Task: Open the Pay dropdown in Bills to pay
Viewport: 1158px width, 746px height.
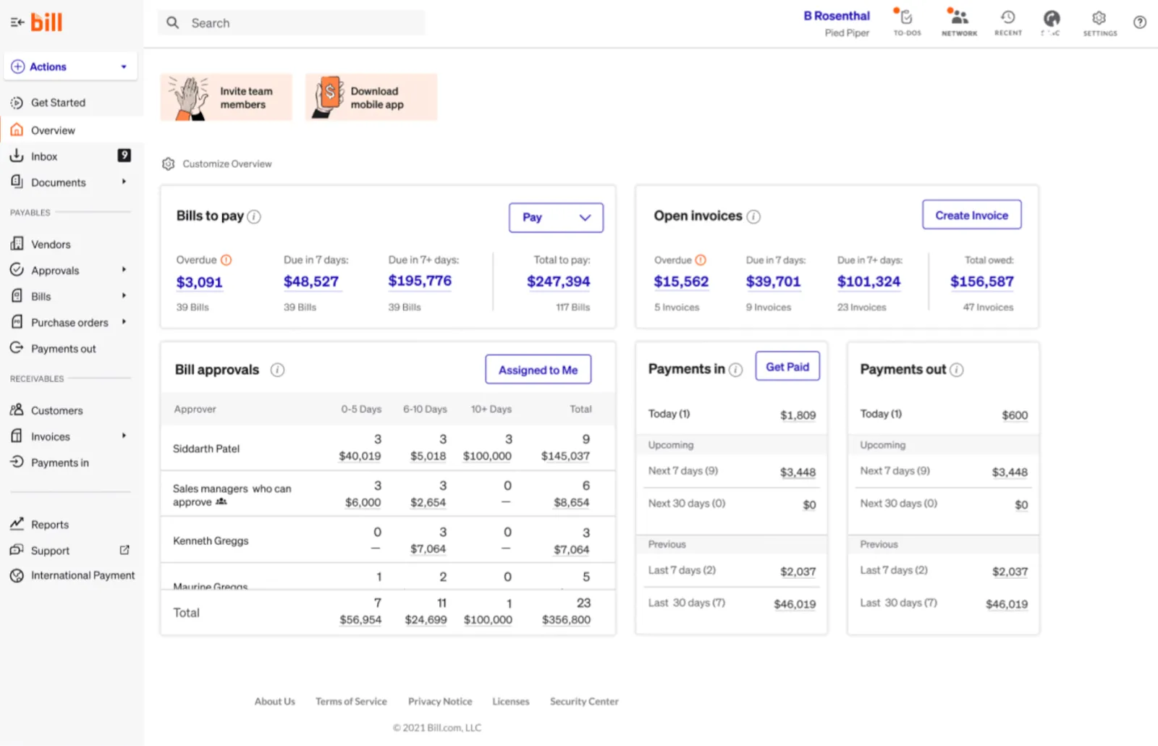Action: tap(555, 217)
